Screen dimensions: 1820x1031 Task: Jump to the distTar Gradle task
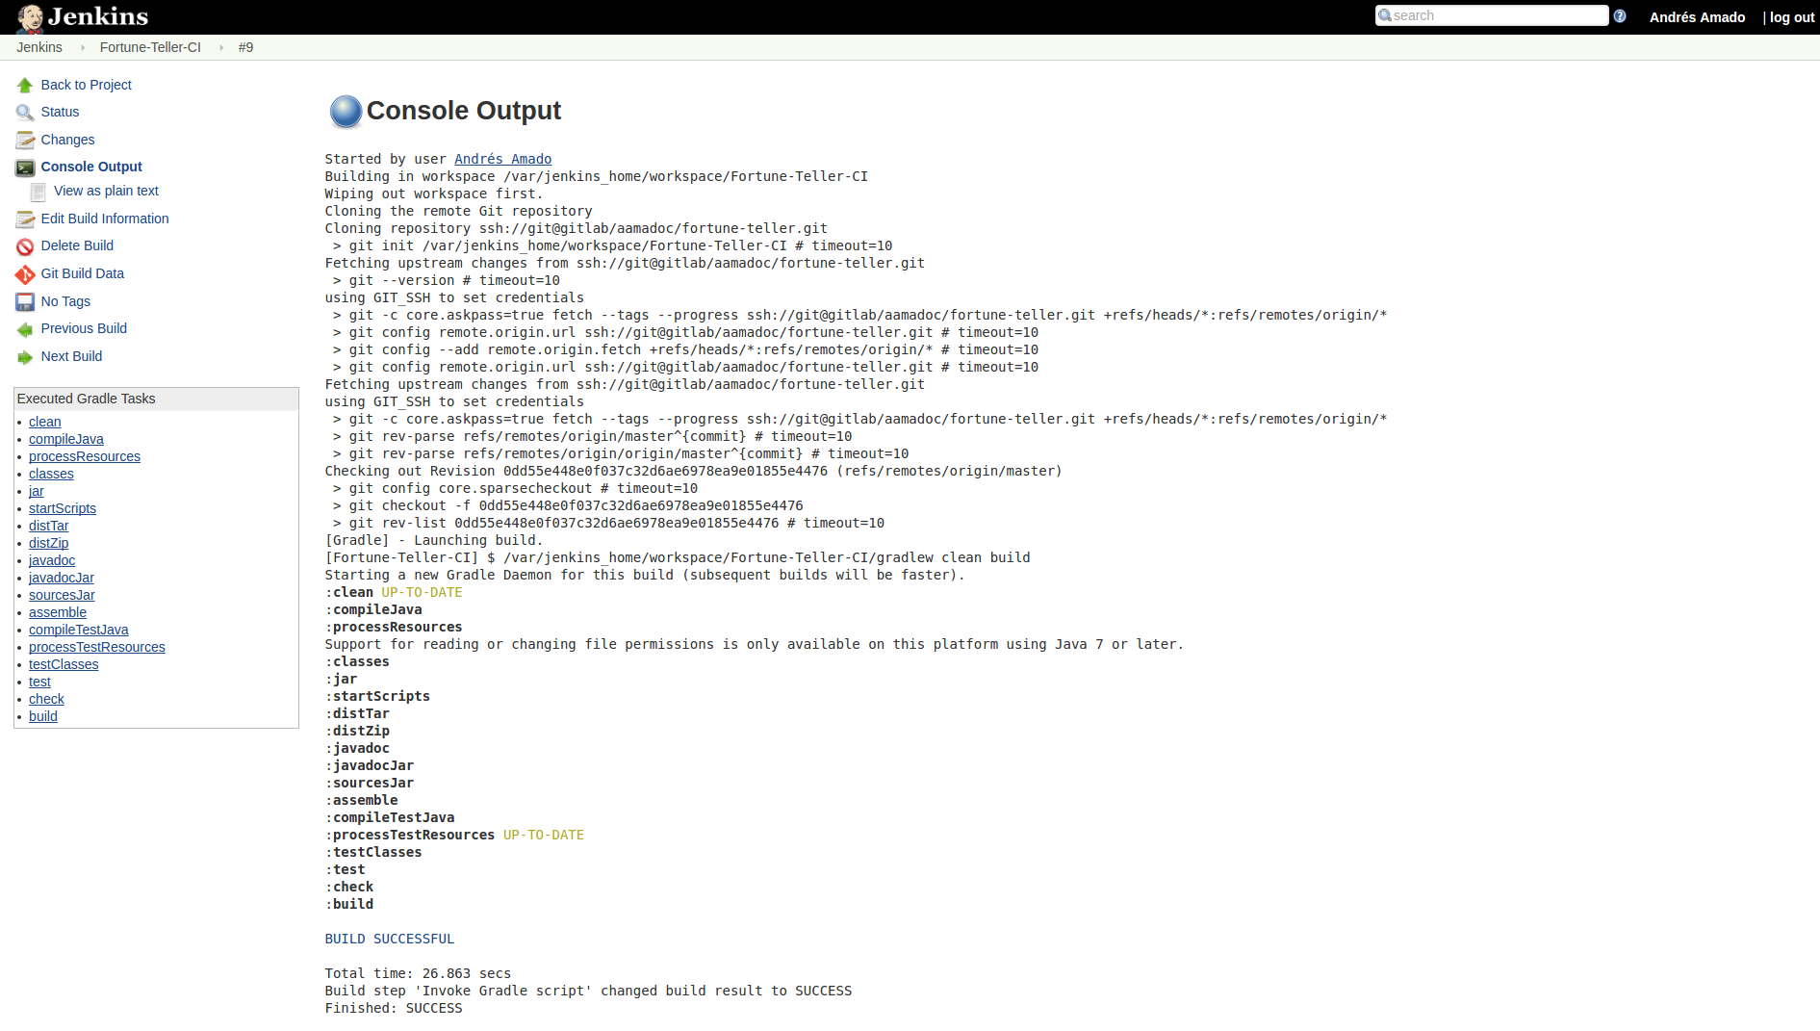coord(48,526)
